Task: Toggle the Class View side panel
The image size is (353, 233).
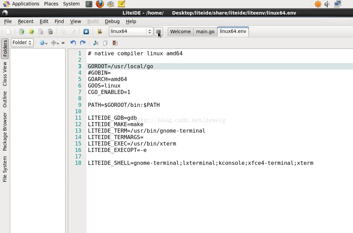Action: 5,74
